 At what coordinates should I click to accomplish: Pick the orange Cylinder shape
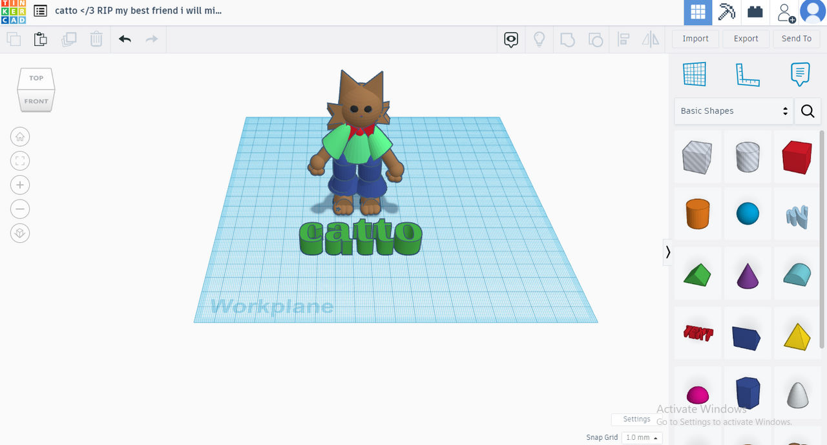tap(697, 213)
